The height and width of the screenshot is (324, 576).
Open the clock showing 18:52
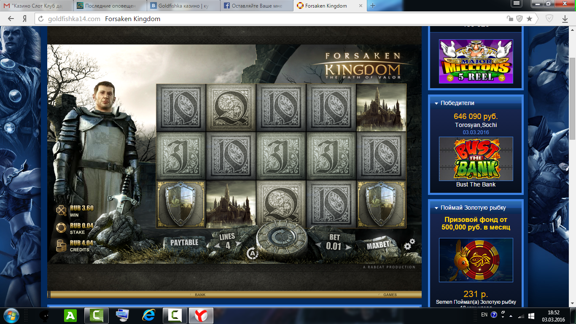[553, 316]
